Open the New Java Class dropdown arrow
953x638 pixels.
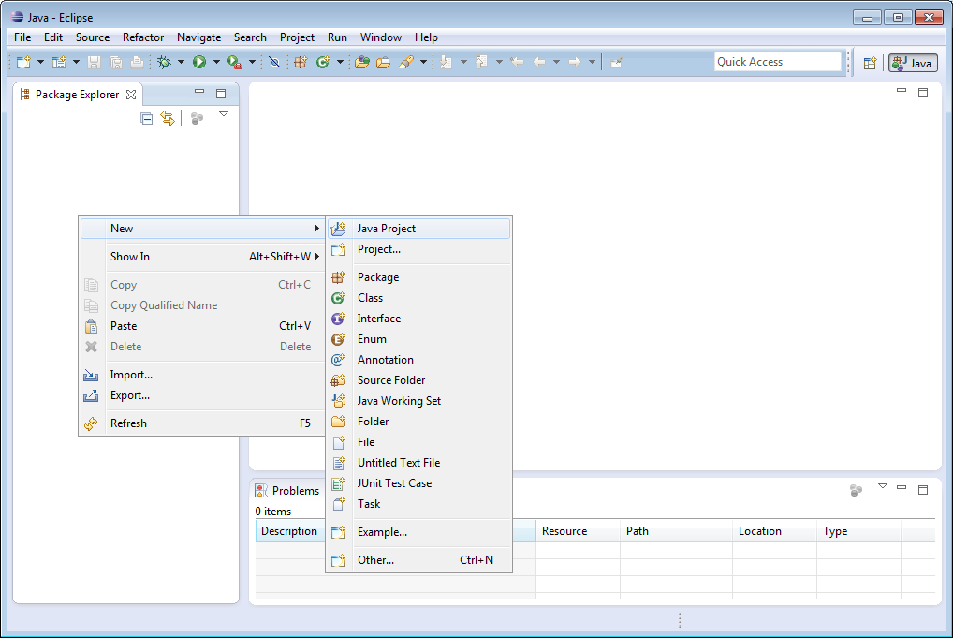tap(340, 62)
